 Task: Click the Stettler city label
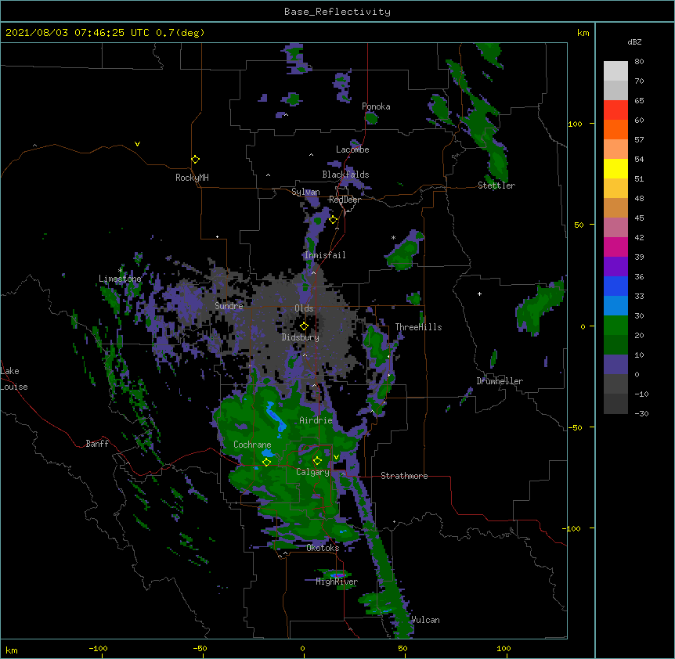point(496,185)
